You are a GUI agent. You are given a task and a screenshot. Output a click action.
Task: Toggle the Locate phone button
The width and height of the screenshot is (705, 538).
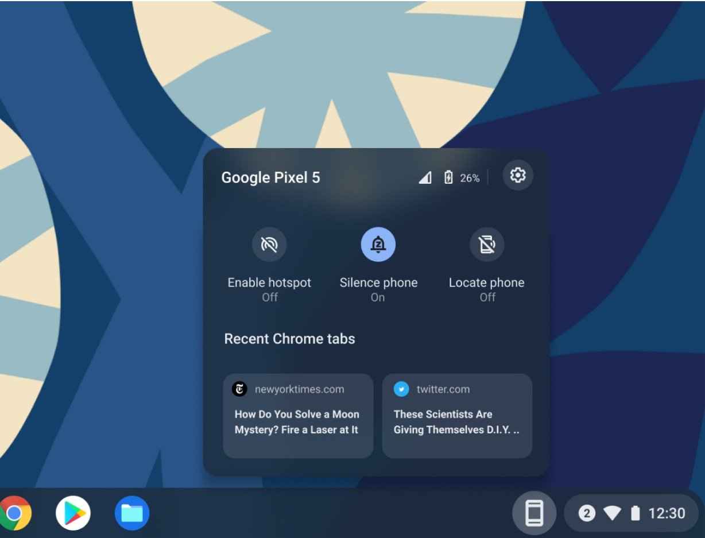pos(487,245)
